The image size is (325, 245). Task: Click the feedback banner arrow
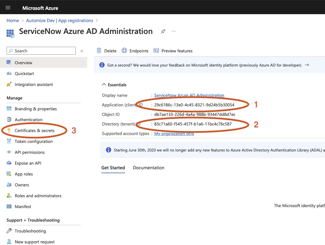click(x=307, y=65)
